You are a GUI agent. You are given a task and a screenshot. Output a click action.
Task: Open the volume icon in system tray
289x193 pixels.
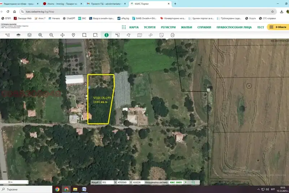pos(267,189)
